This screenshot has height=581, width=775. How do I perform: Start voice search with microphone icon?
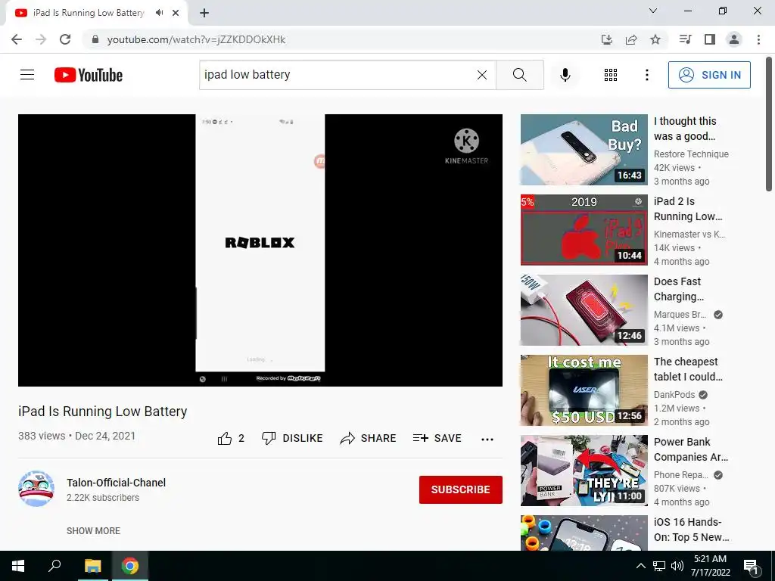(x=565, y=75)
